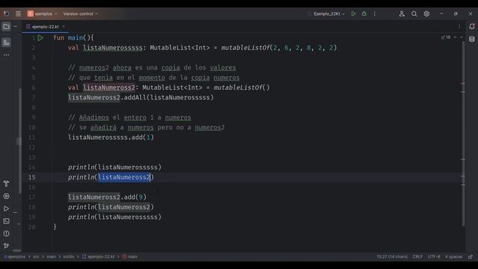This screenshot has width=478, height=269.
Task: Click the main function breadcrumb
Action: [130, 257]
